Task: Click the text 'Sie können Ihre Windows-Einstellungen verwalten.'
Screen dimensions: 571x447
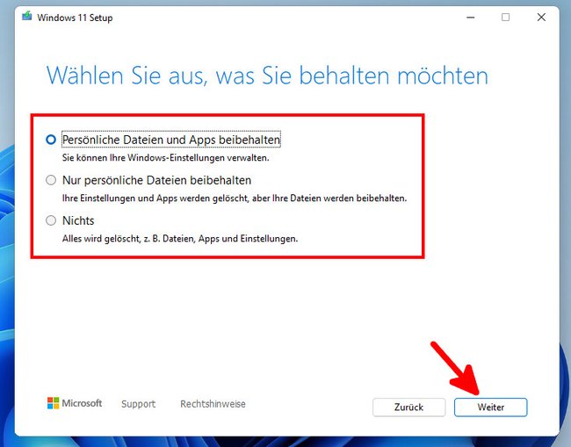Action: pos(165,158)
